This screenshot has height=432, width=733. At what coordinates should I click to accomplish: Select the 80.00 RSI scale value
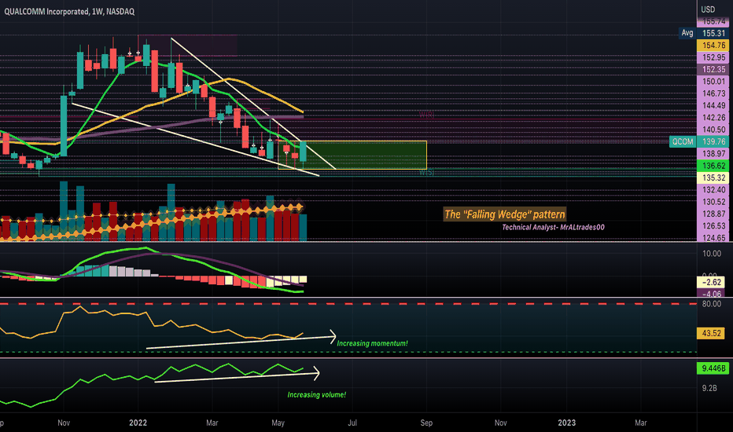pyautogui.click(x=712, y=304)
